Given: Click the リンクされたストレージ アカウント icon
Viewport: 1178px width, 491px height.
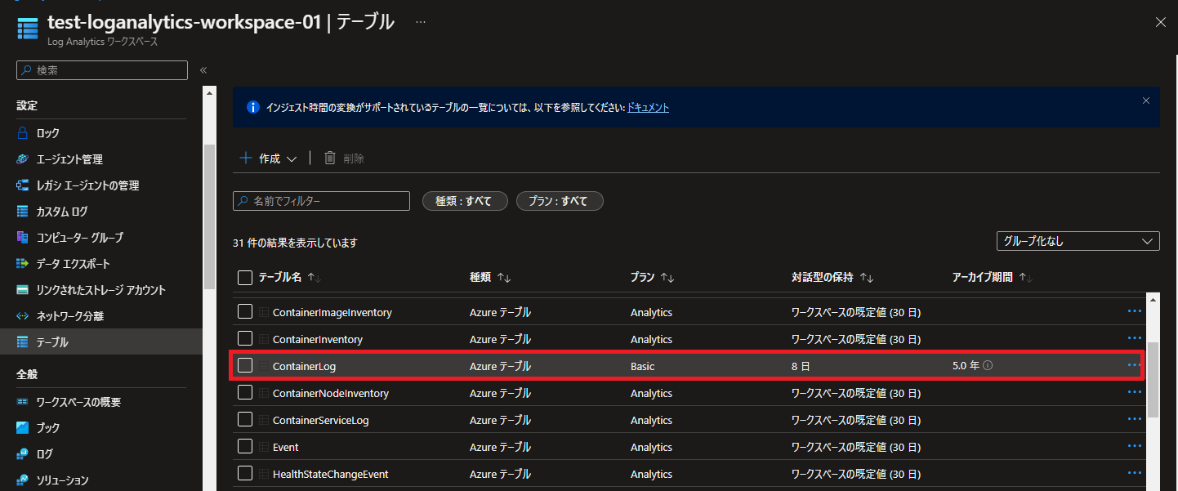Looking at the screenshot, I should 23,290.
